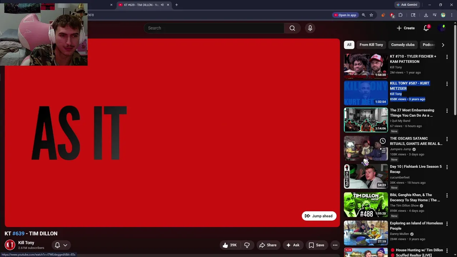Image resolution: width=457 pixels, height=257 pixels.
Task: Click 'Danny Mullen' channel name
Action: point(400,234)
